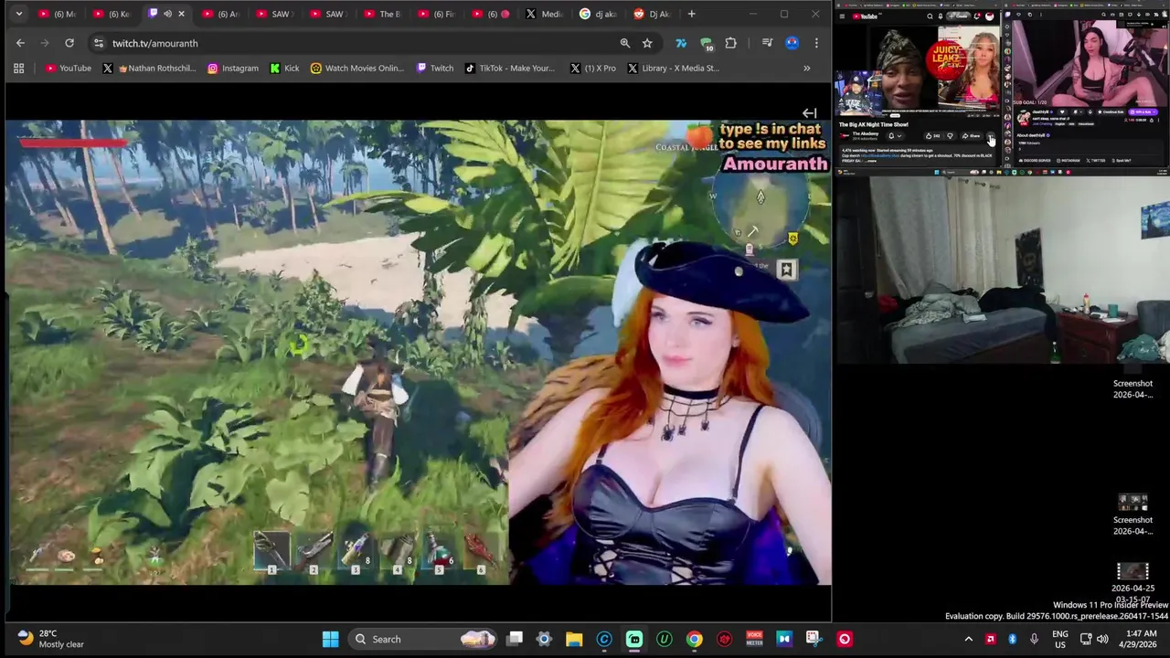This screenshot has width=1170, height=658.
Task: Open the Library - X Media St... bookmark
Action: tap(672, 68)
